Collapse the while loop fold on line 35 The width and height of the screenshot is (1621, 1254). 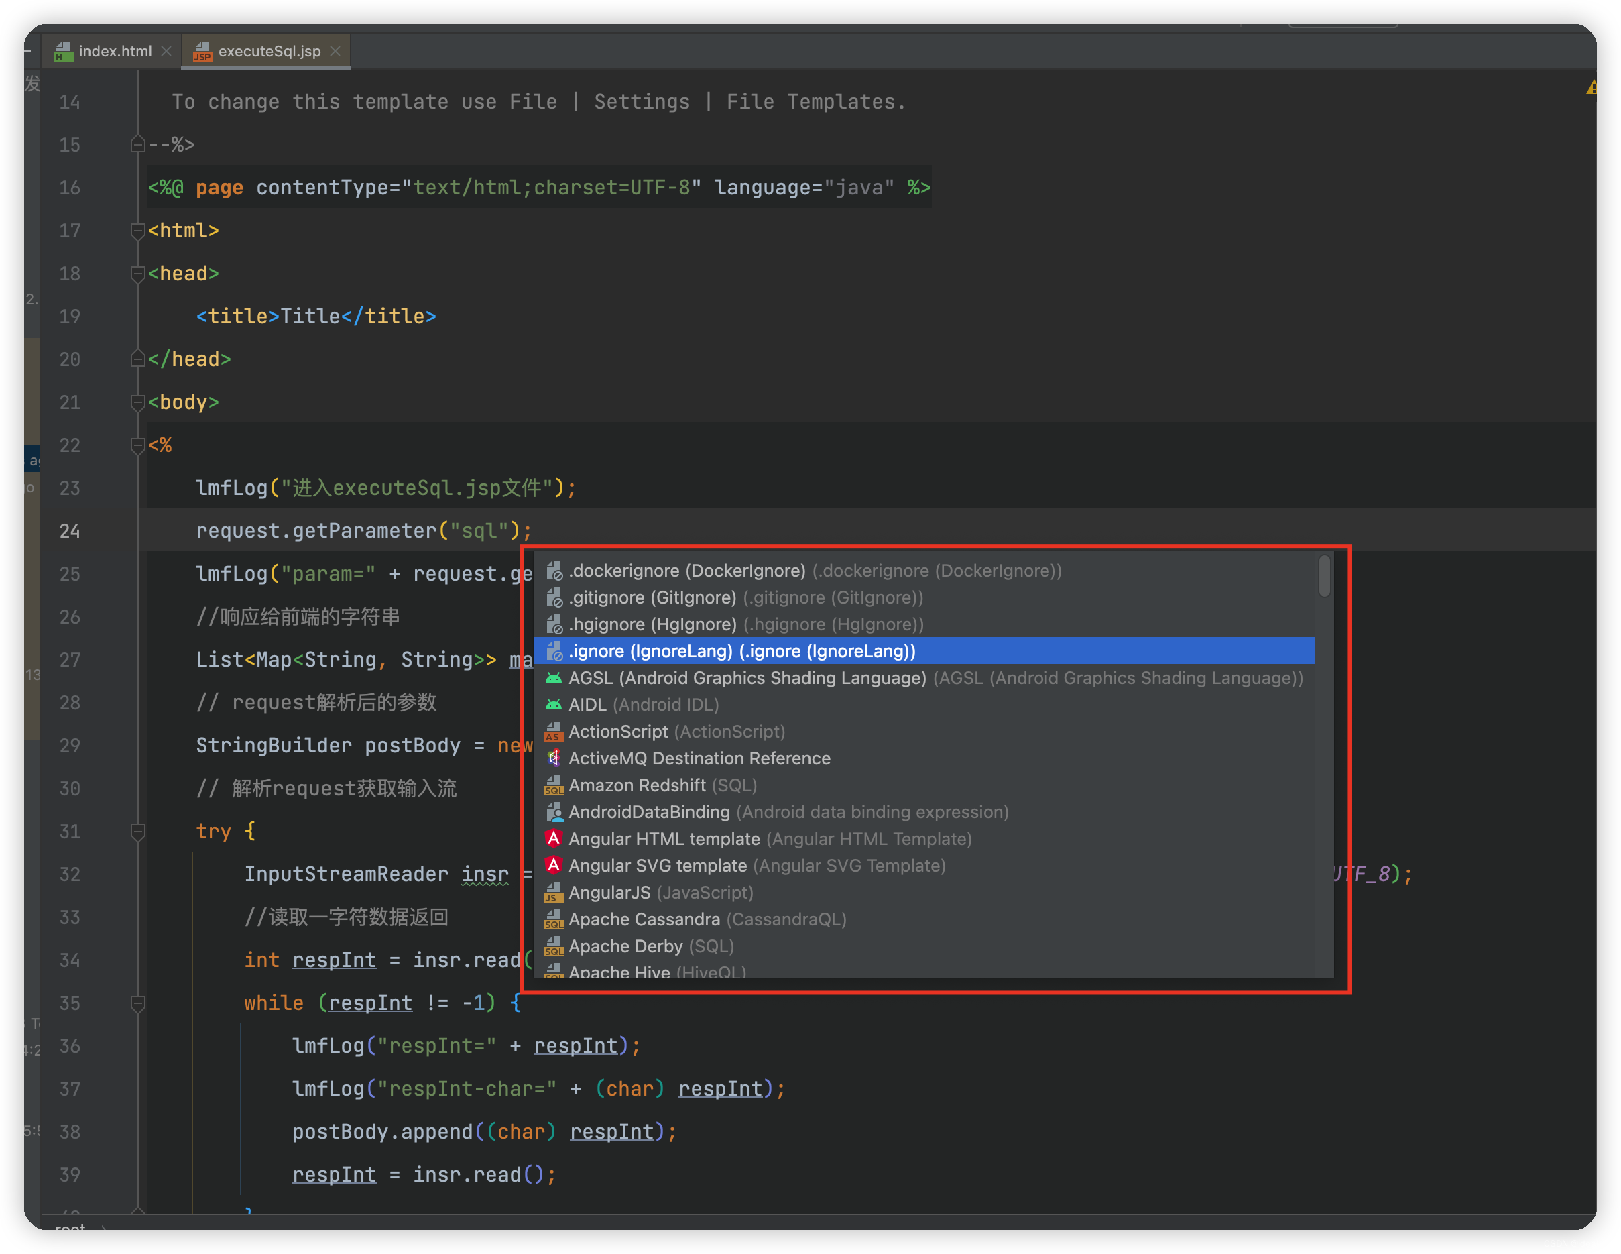click(x=137, y=1003)
